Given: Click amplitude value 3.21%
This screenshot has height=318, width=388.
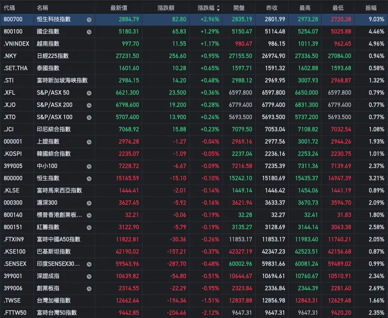Looking at the screenshot, I should (x=376, y=178).
